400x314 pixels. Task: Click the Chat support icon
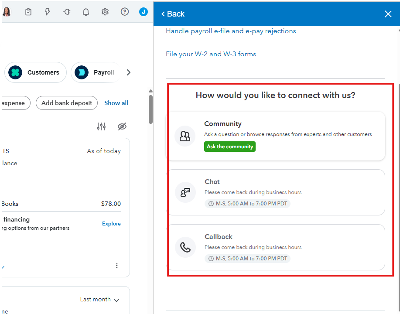185,192
